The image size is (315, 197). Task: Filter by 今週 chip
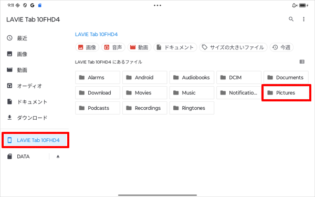[x=281, y=47]
